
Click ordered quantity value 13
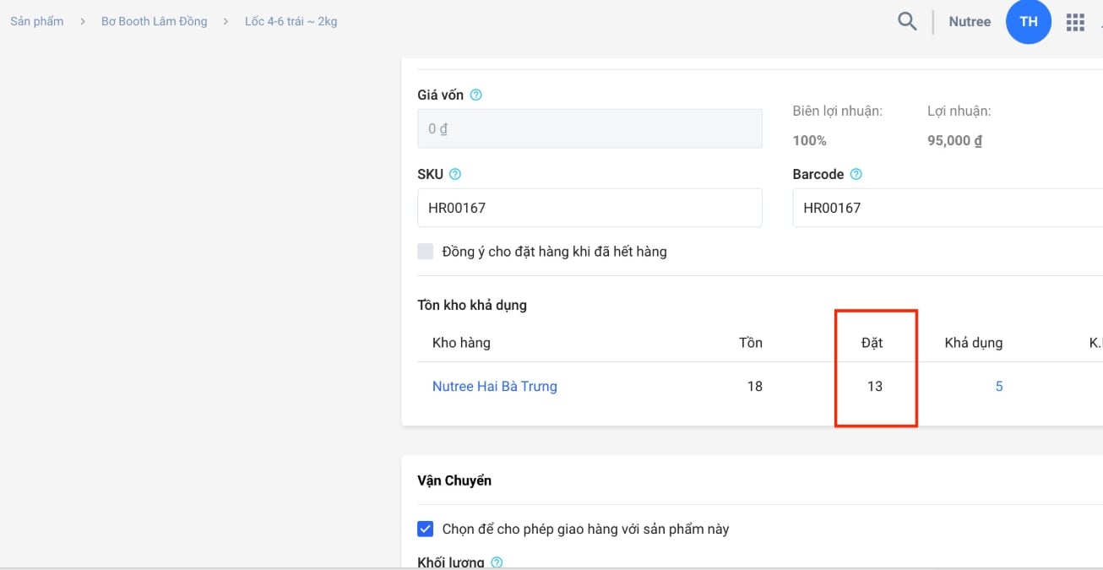pyautogui.click(x=874, y=387)
